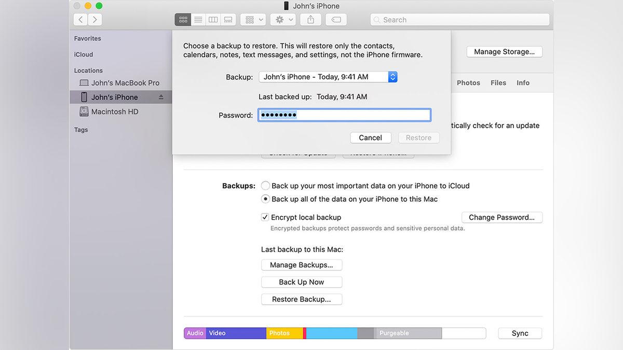
Task: Open the group-by items dropdown
Action: tap(254, 20)
